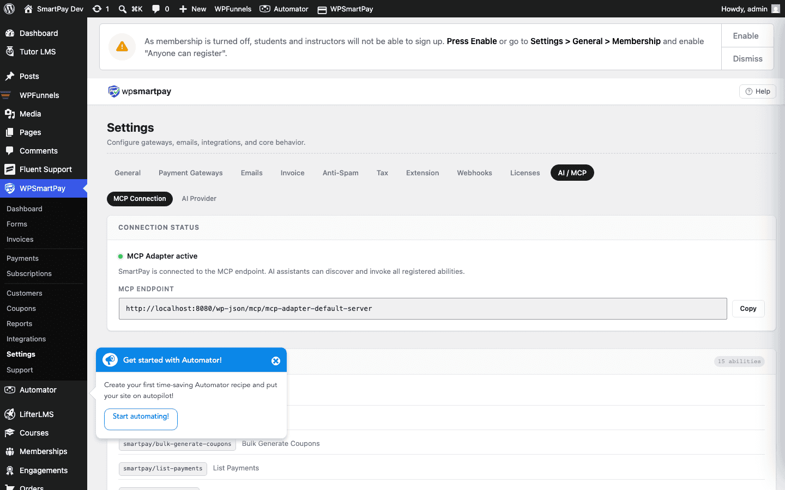Open the Tax settings tab
The height and width of the screenshot is (490, 785).
(x=382, y=173)
